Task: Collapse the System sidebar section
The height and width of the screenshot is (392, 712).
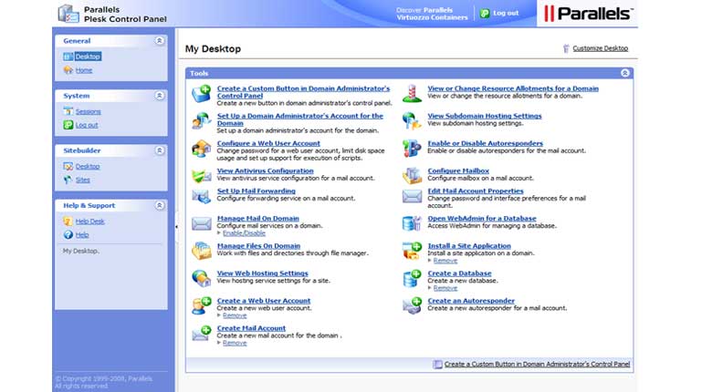Action: tap(160, 96)
